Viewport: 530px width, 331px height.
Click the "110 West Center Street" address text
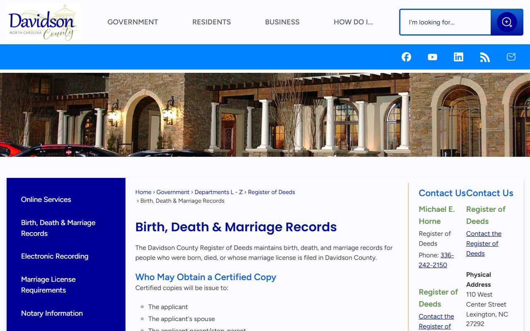click(486, 299)
